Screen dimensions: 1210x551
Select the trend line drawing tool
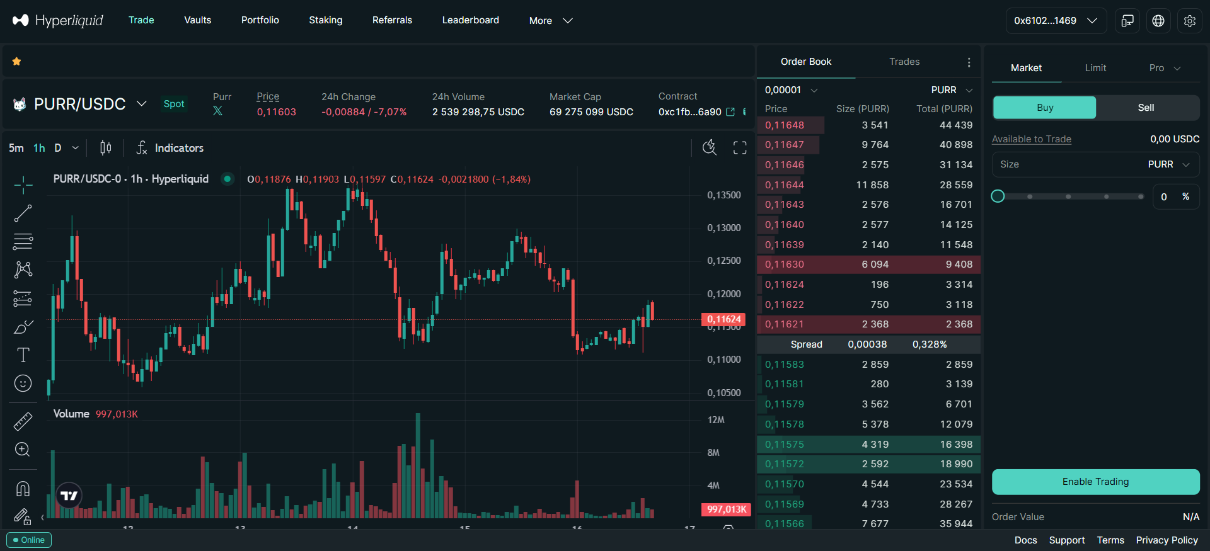coord(23,213)
